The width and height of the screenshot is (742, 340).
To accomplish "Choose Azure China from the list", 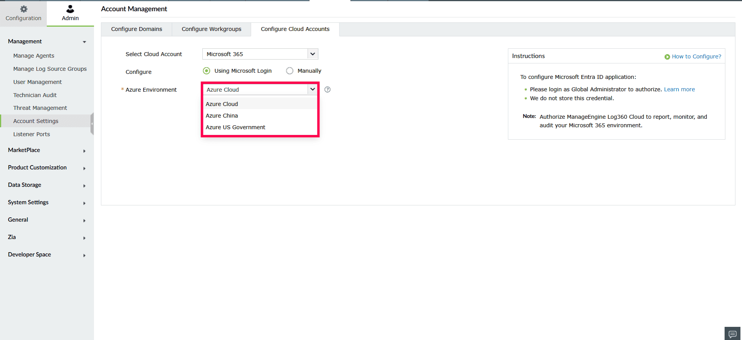I will 260,115.
